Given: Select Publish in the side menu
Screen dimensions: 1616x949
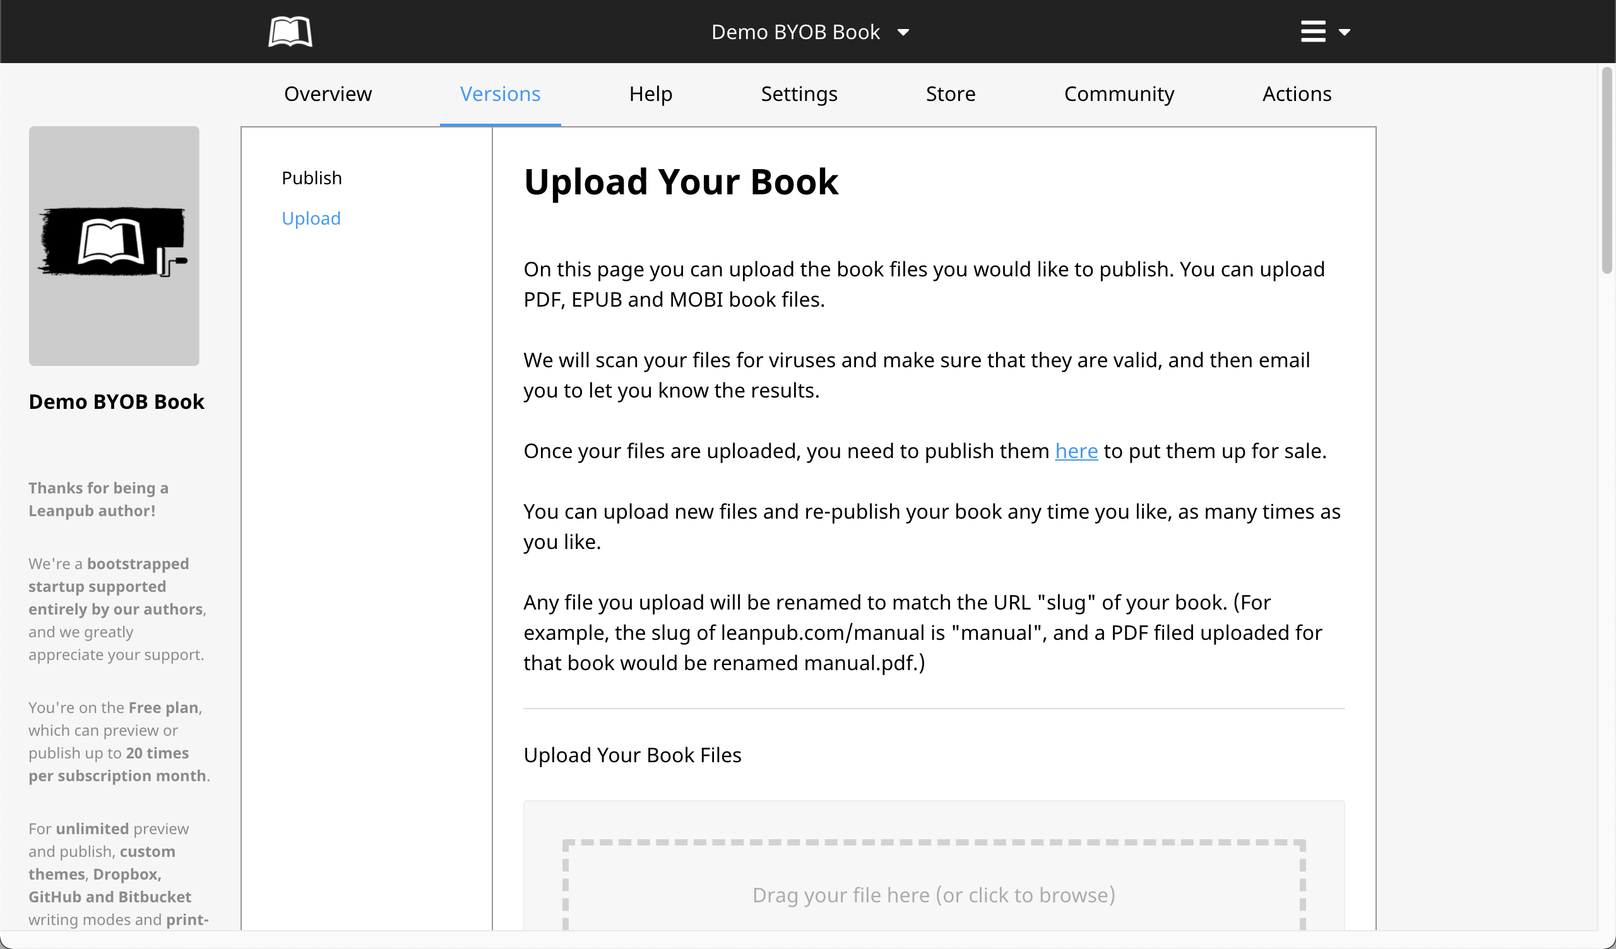Looking at the screenshot, I should pos(312,177).
